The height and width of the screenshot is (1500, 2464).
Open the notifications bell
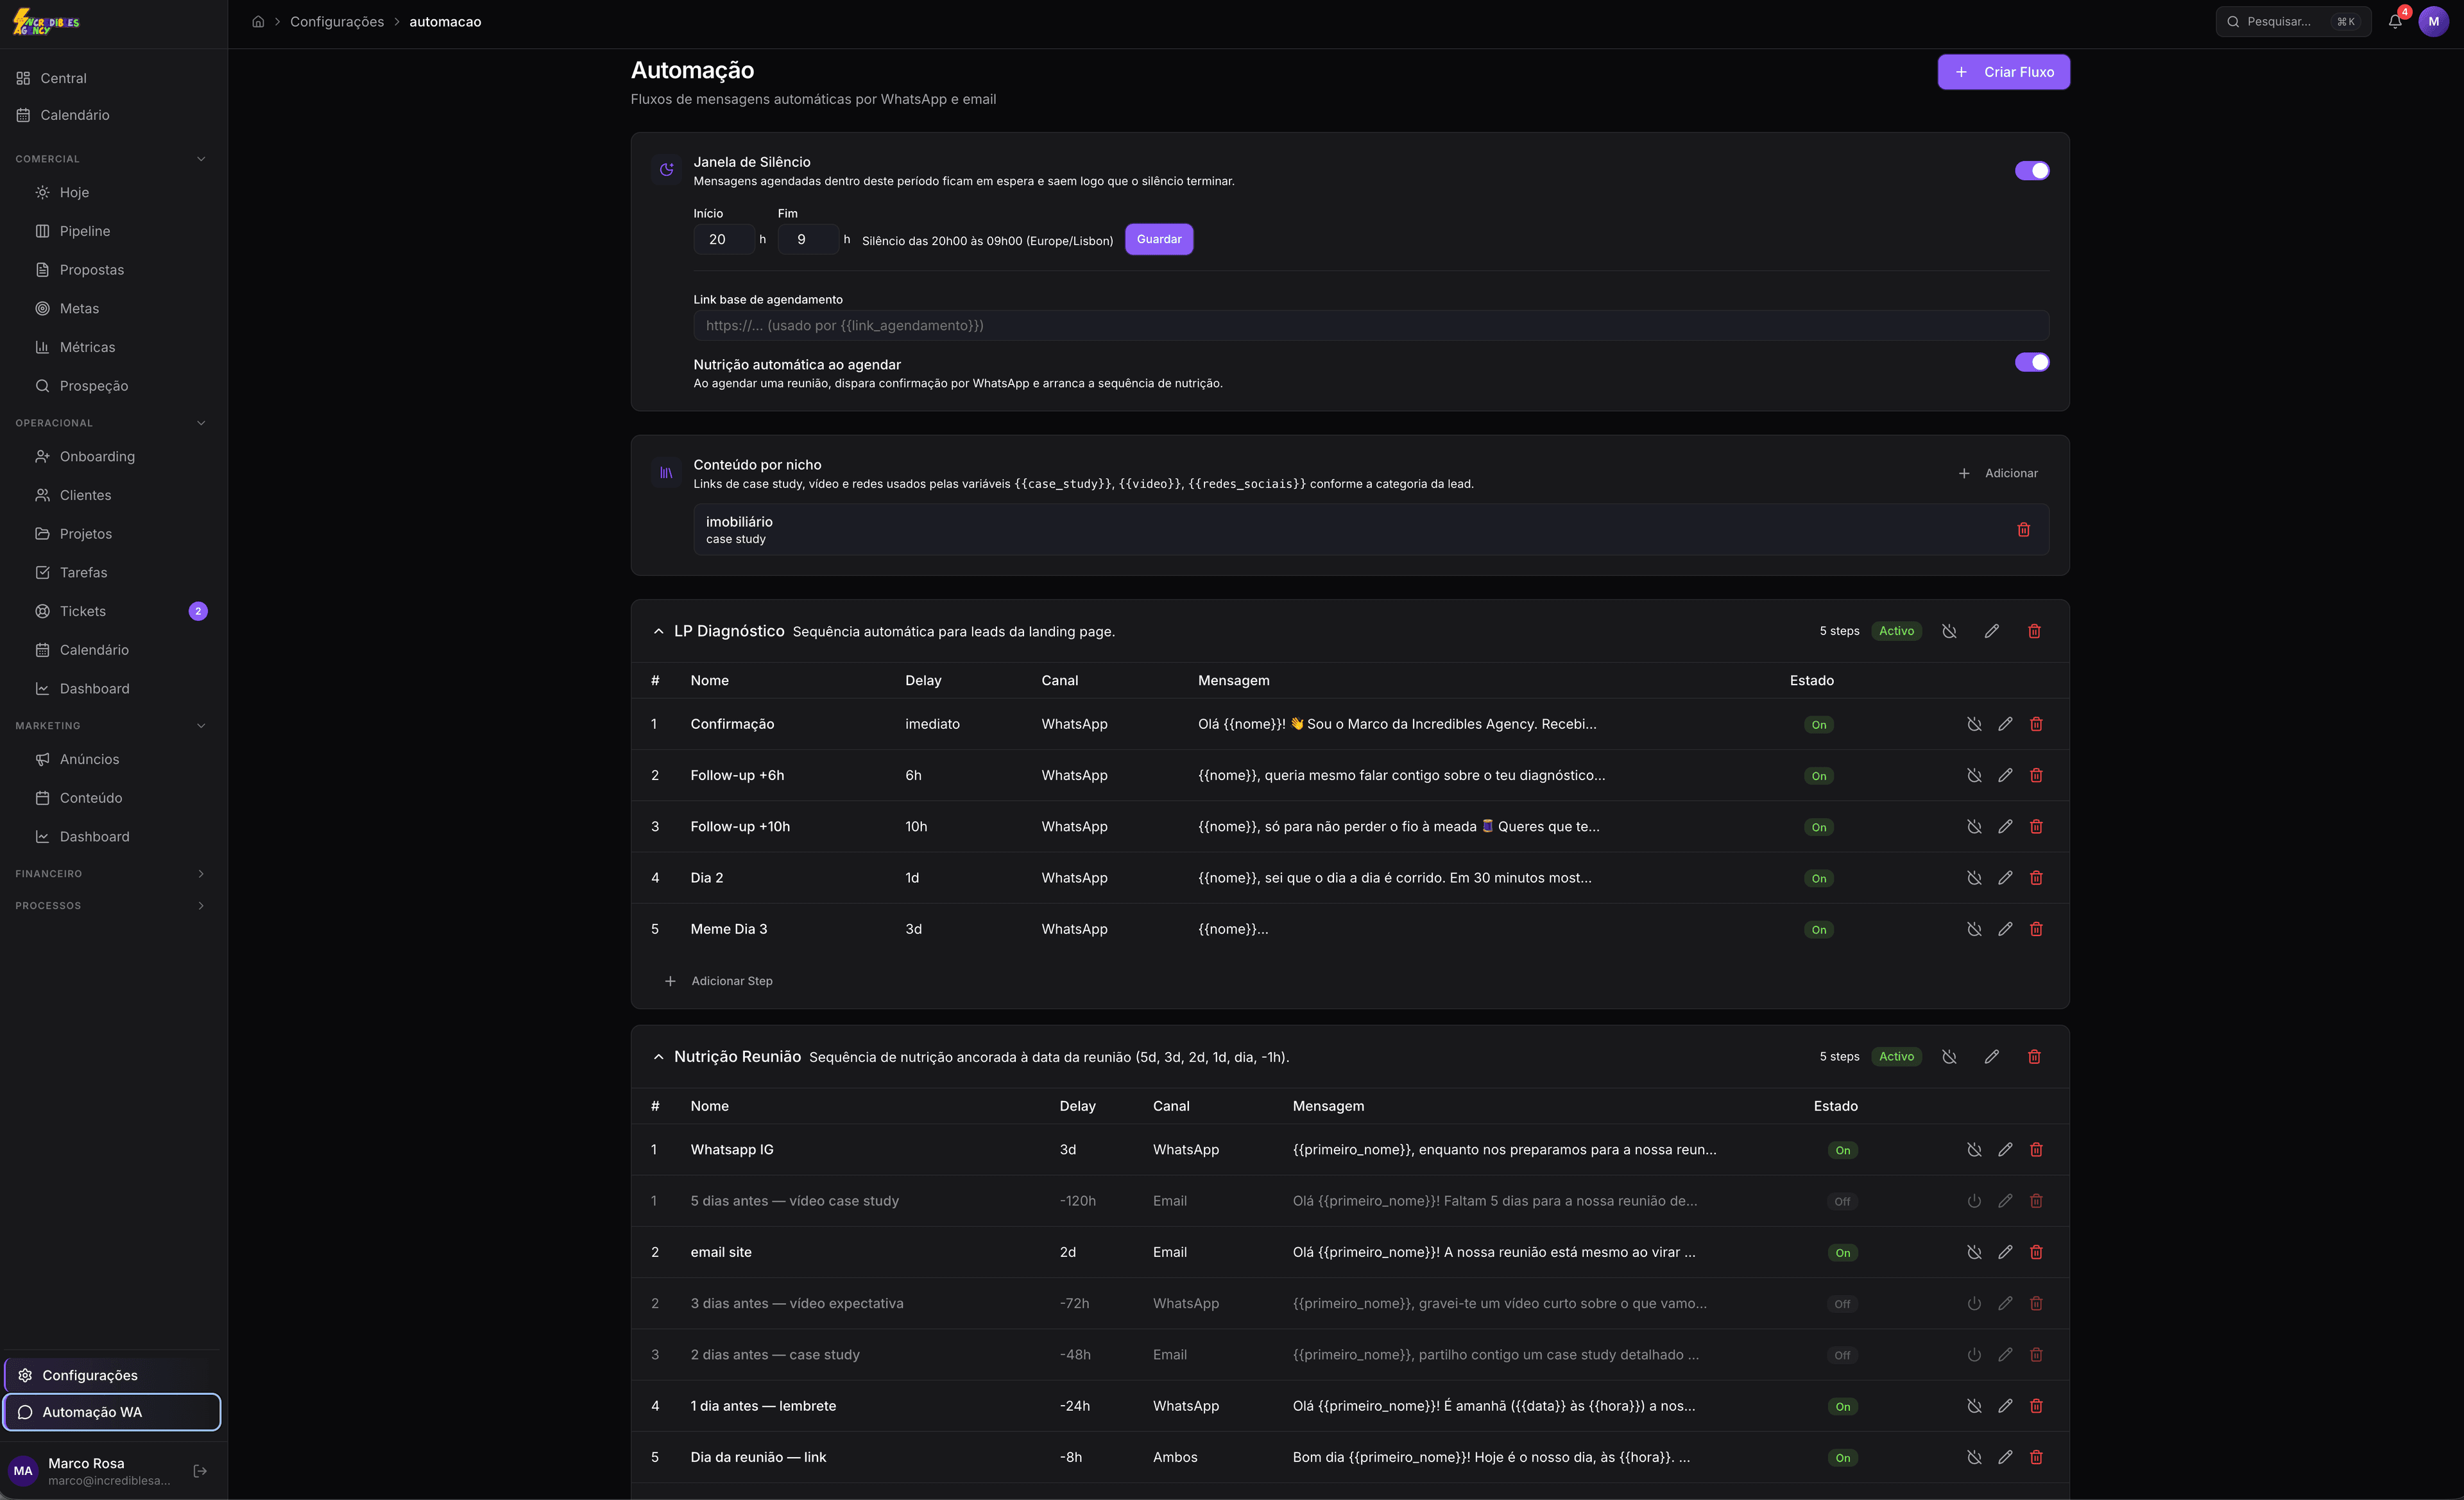[2395, 21]
